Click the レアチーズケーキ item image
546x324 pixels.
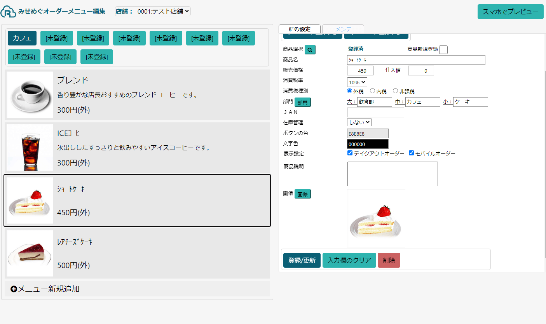click(x=30, y=253)
